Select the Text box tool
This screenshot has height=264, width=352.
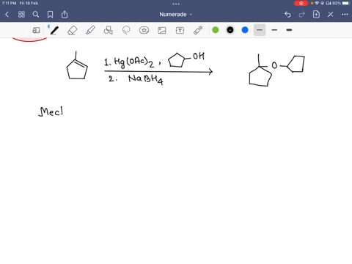[180, 30]
